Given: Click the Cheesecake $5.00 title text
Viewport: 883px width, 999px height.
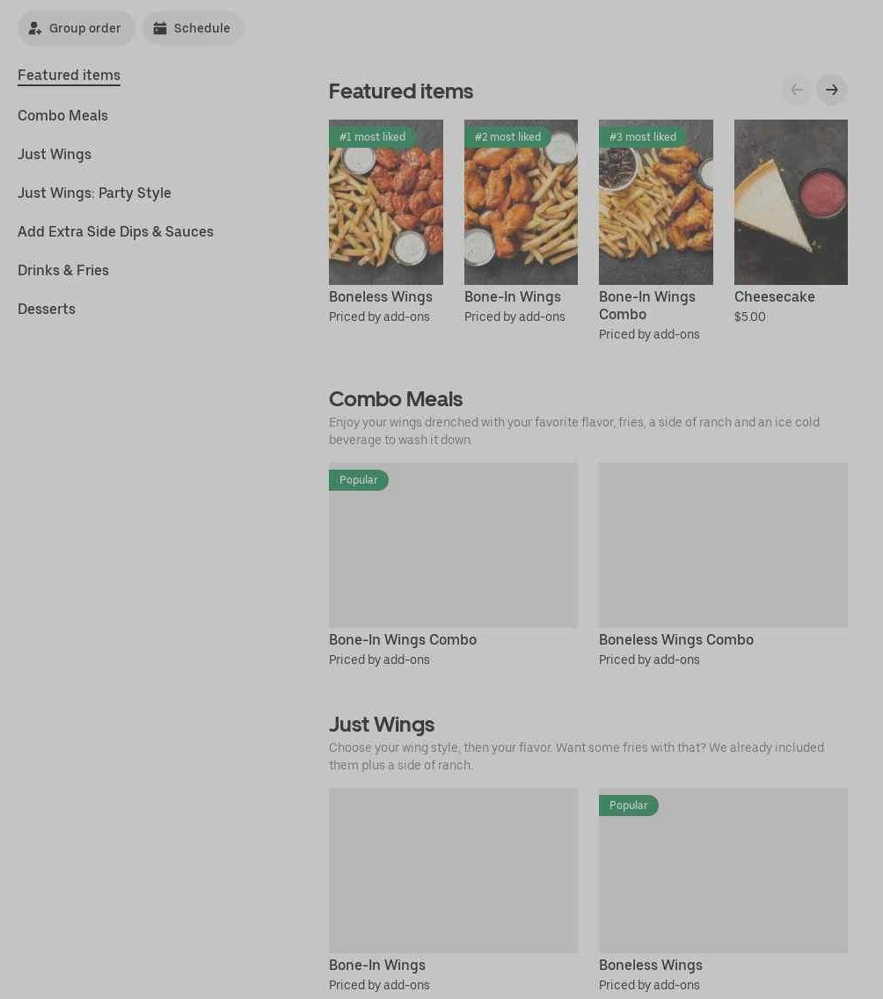Looking at the screenshot, I should [774, 297].
